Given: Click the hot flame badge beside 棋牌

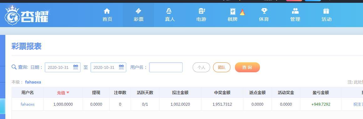Looking at the screenshot, I should point(242,12).
